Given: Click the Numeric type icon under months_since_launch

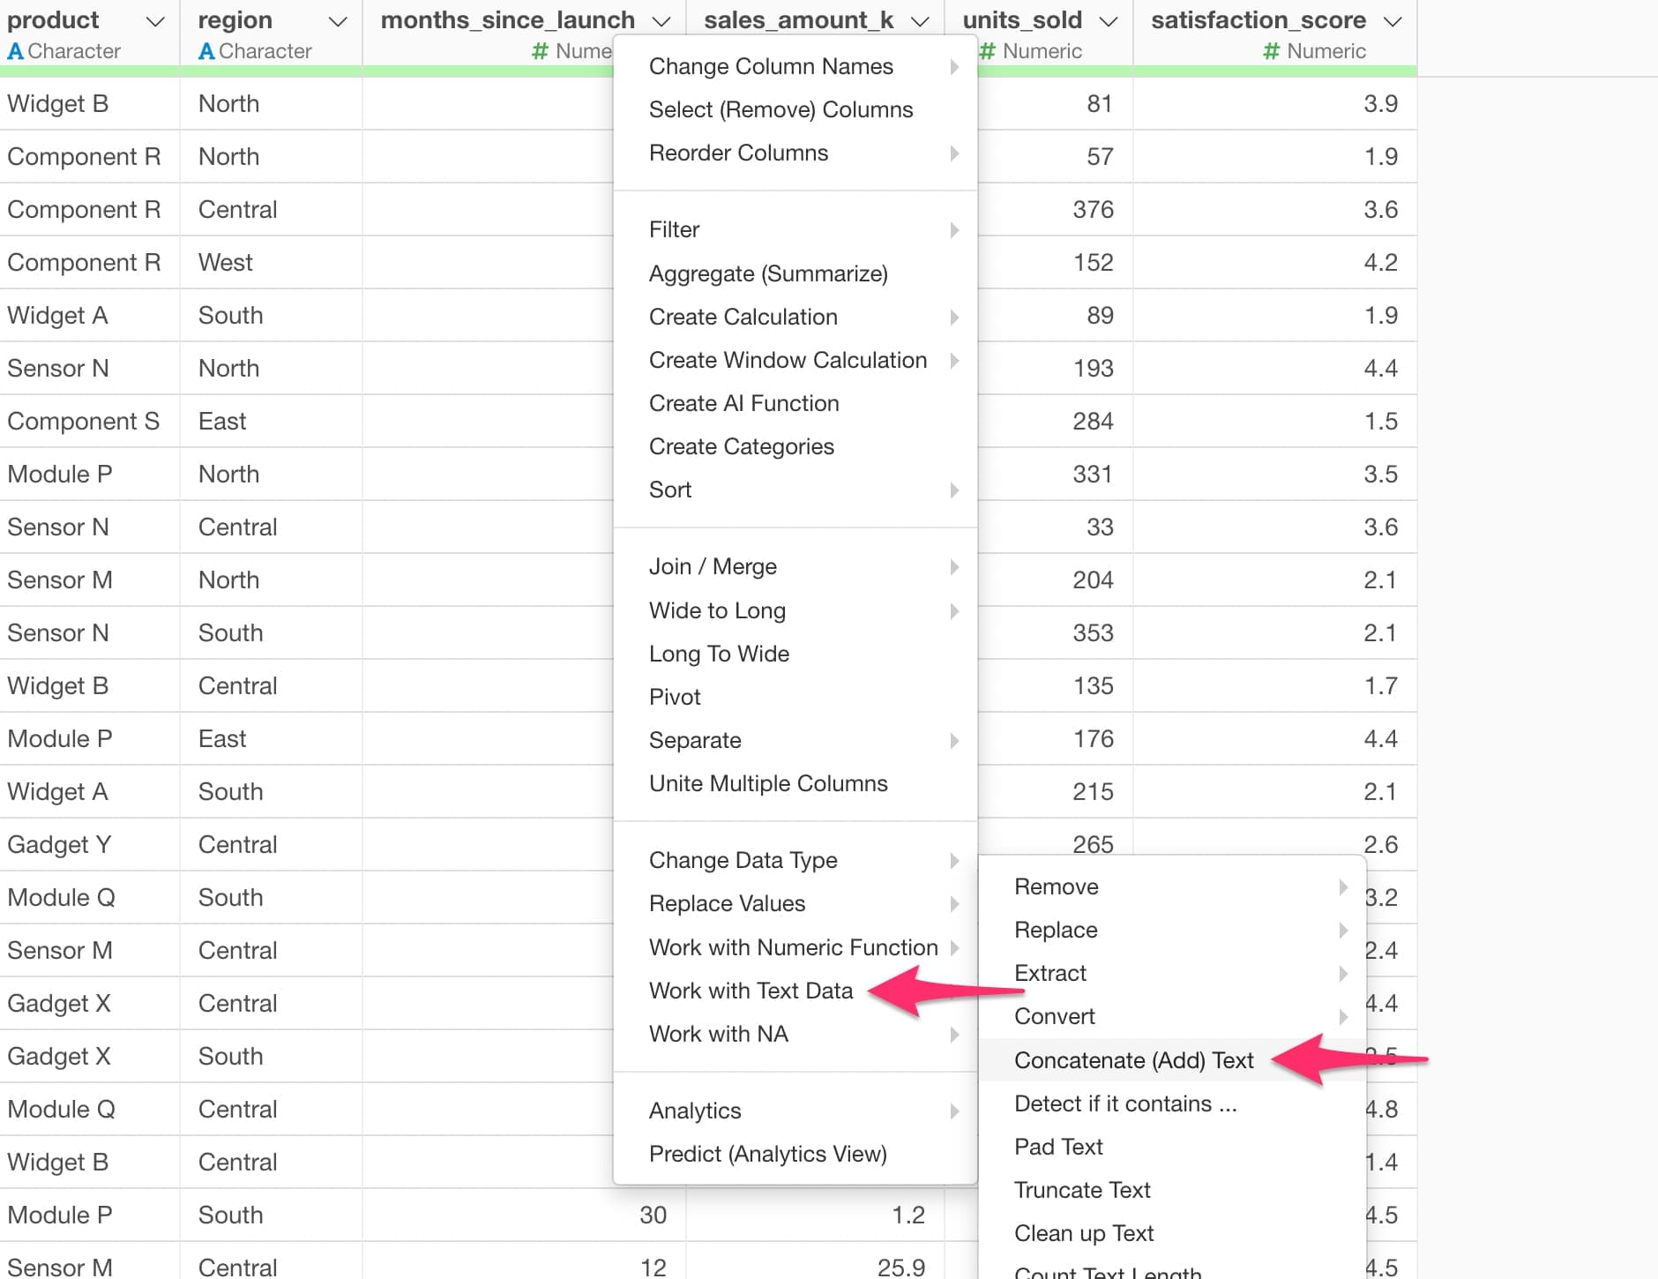Looking at the screenshot, I should point(540,51).
